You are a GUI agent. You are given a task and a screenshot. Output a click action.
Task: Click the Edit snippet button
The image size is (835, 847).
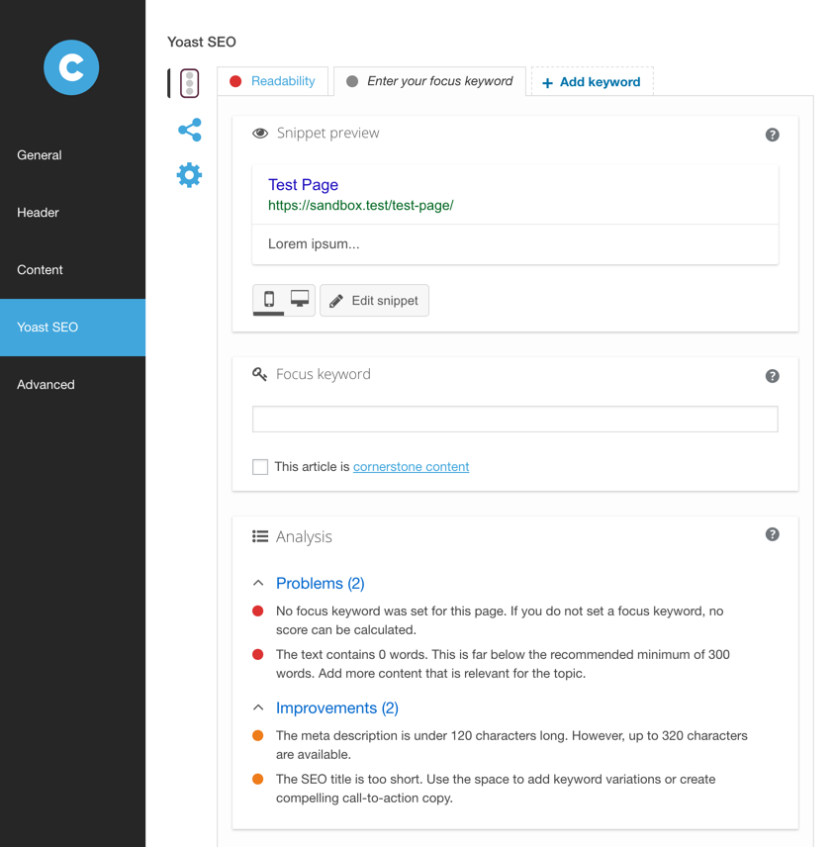click(374, 301)
